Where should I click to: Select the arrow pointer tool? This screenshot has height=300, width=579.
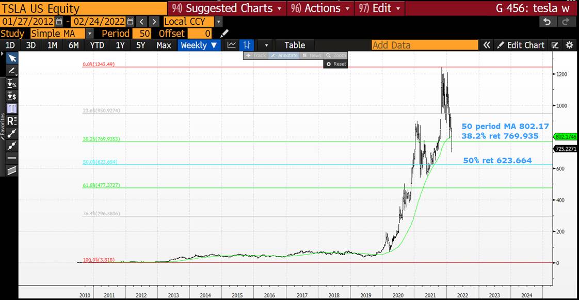tap(12, 58)
